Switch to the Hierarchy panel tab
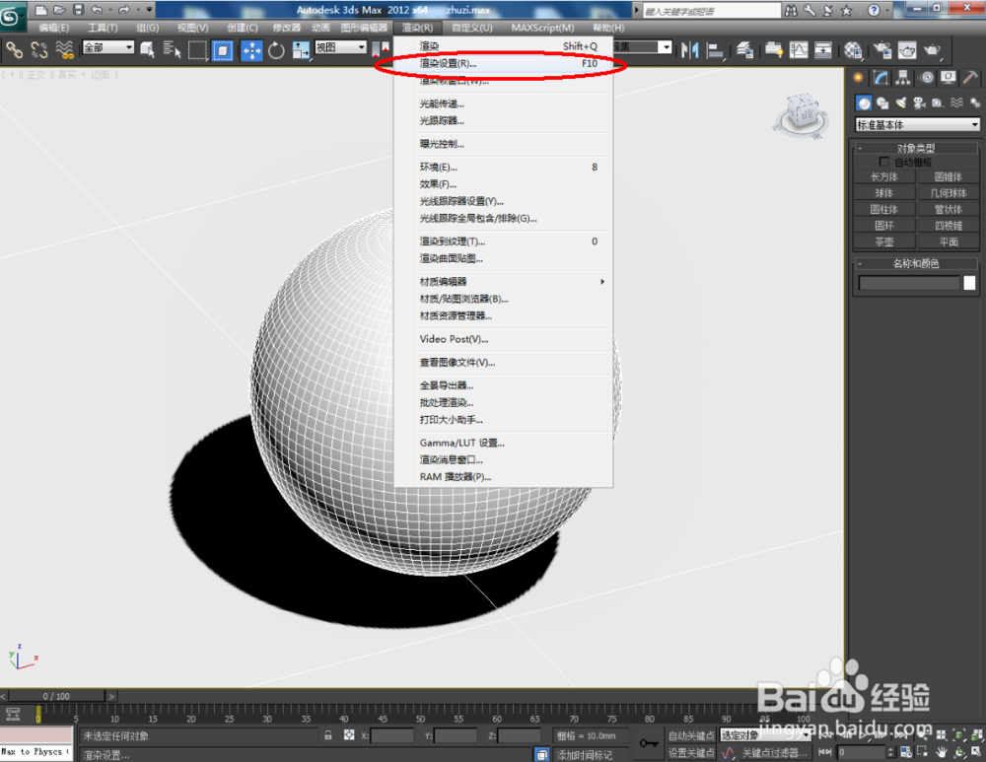The image size is (986, 762). (x=903, y=77)
